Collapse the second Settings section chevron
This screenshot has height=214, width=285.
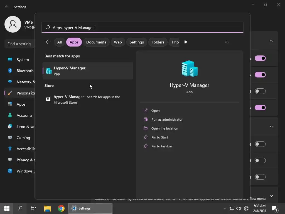point(271,127)
